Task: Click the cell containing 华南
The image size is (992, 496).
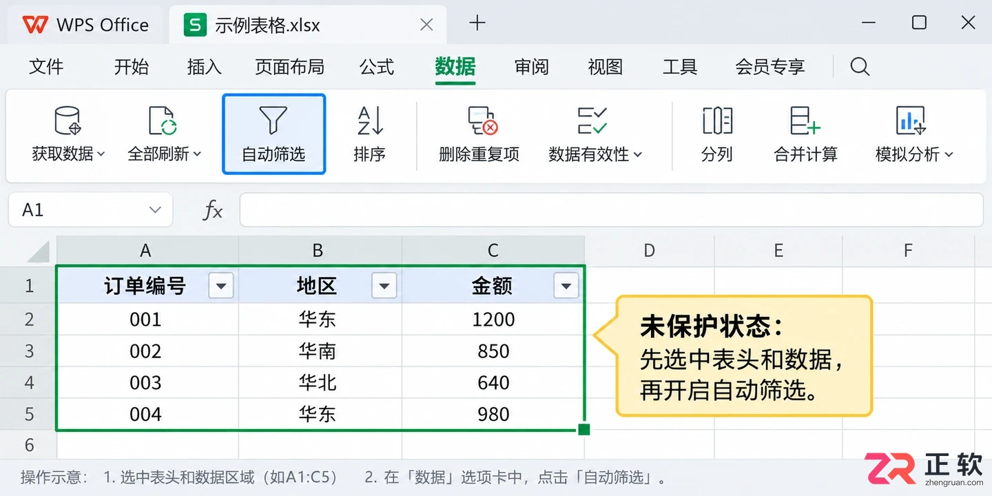Action: [320, 351]
